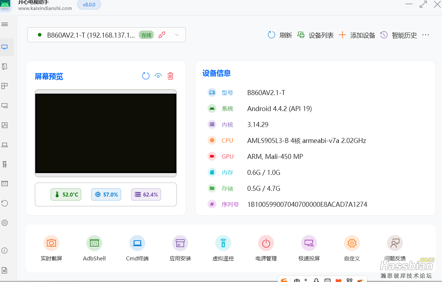Click the 问题反馈 feedback icon
442x282 pixels.
click(x=395, y=243)
